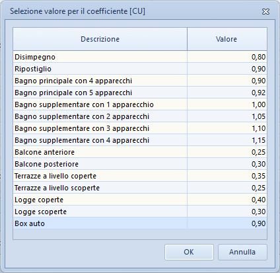Pick the Logge coperte row
This screenshot has width=280, height=273.
tap(140, 200)
